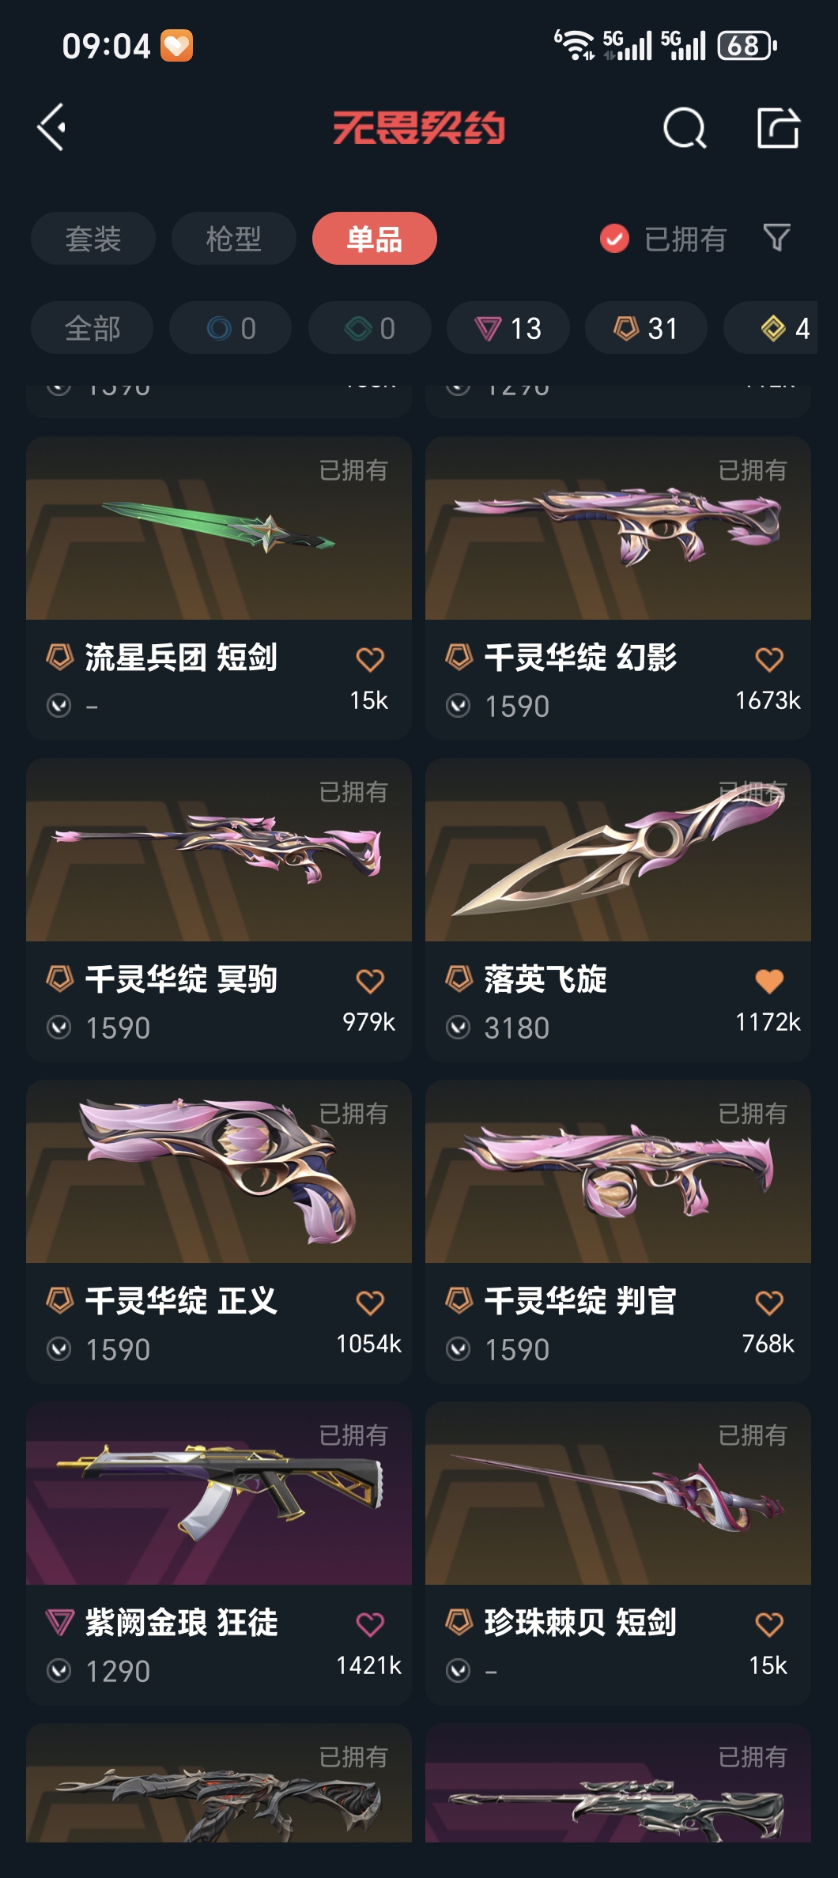Filter by the yellow tier showing 4

(781, 328)
